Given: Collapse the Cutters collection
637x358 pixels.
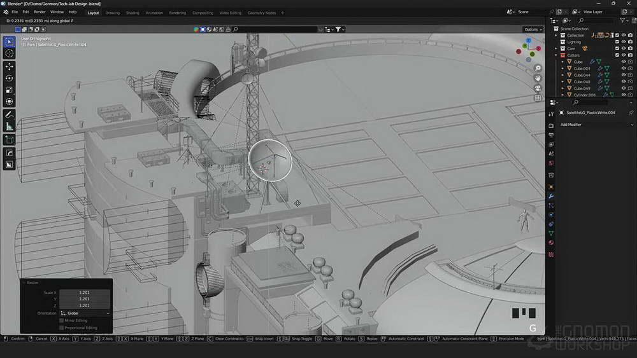Looking at the screenshot, I should (x=556, y=55).
